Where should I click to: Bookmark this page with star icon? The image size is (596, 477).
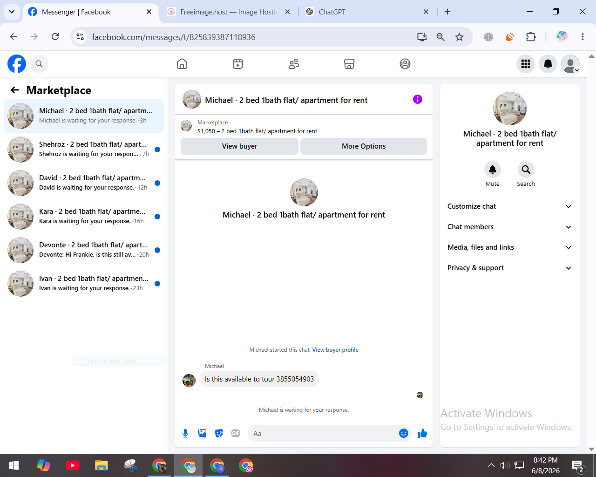coord(460,37)
